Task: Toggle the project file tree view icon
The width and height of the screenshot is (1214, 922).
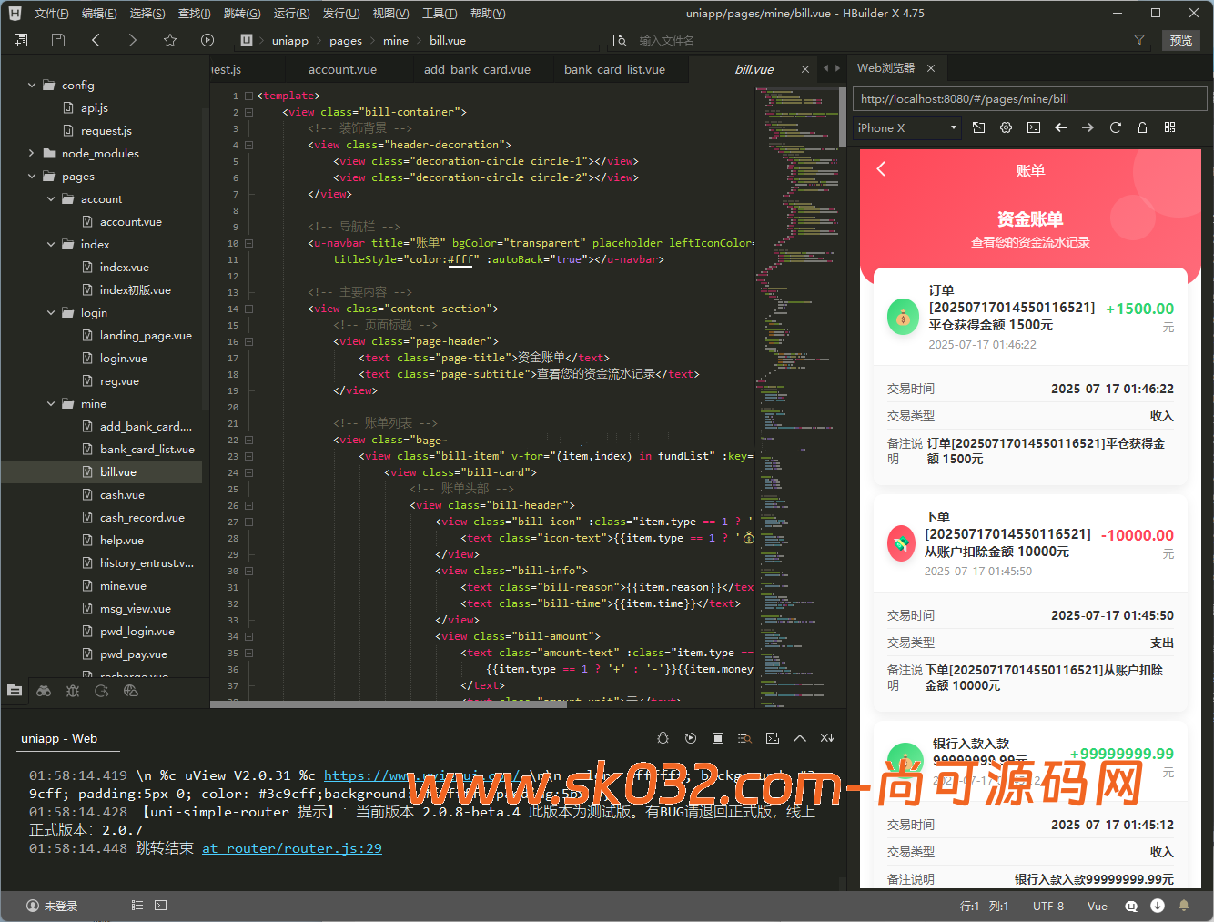Action: 15,691
